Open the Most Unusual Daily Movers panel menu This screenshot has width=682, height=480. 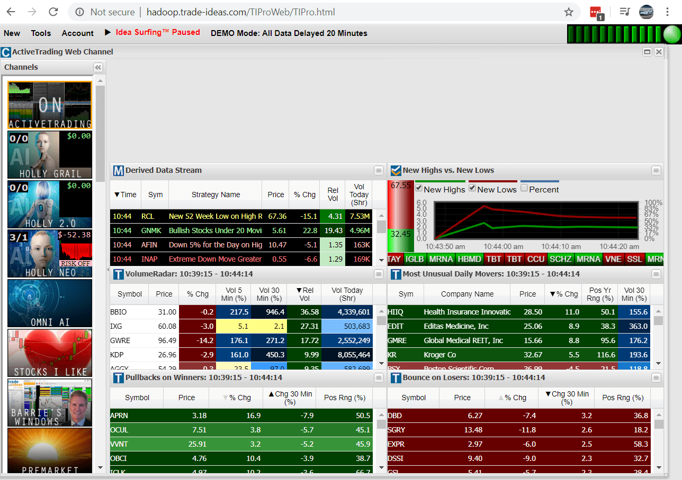click(x=656, y=274)
